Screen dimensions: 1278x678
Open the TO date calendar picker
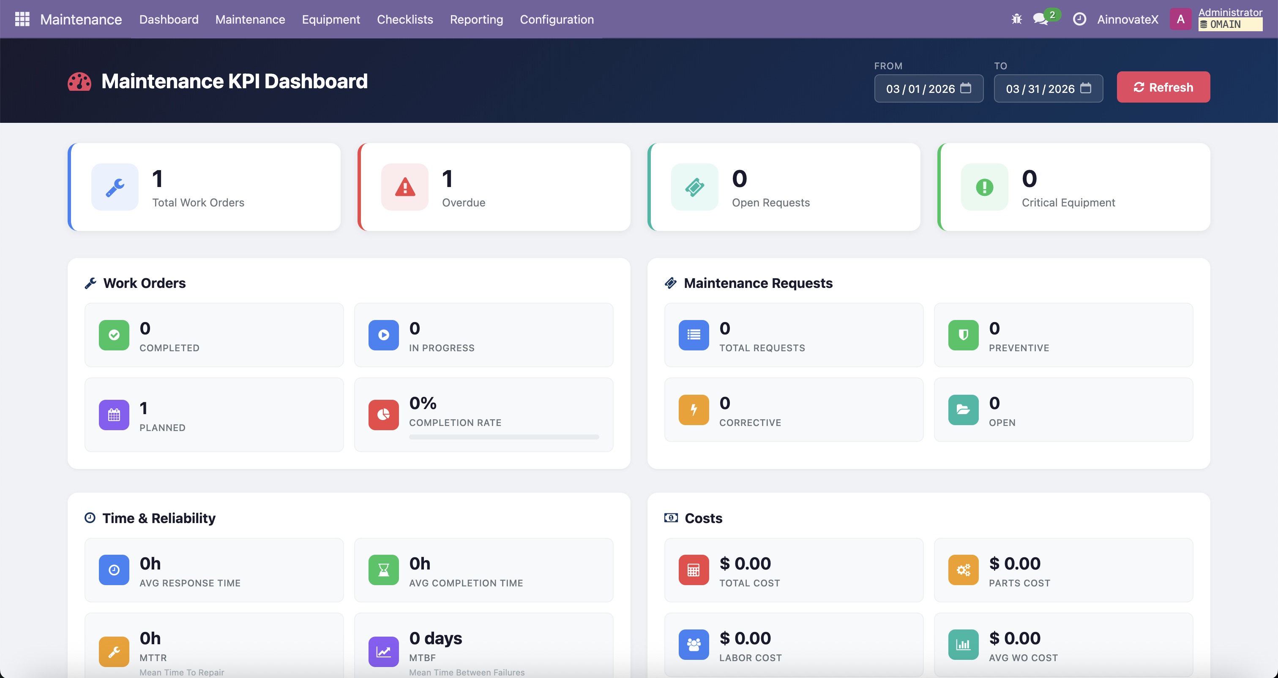pos(1086,88)
